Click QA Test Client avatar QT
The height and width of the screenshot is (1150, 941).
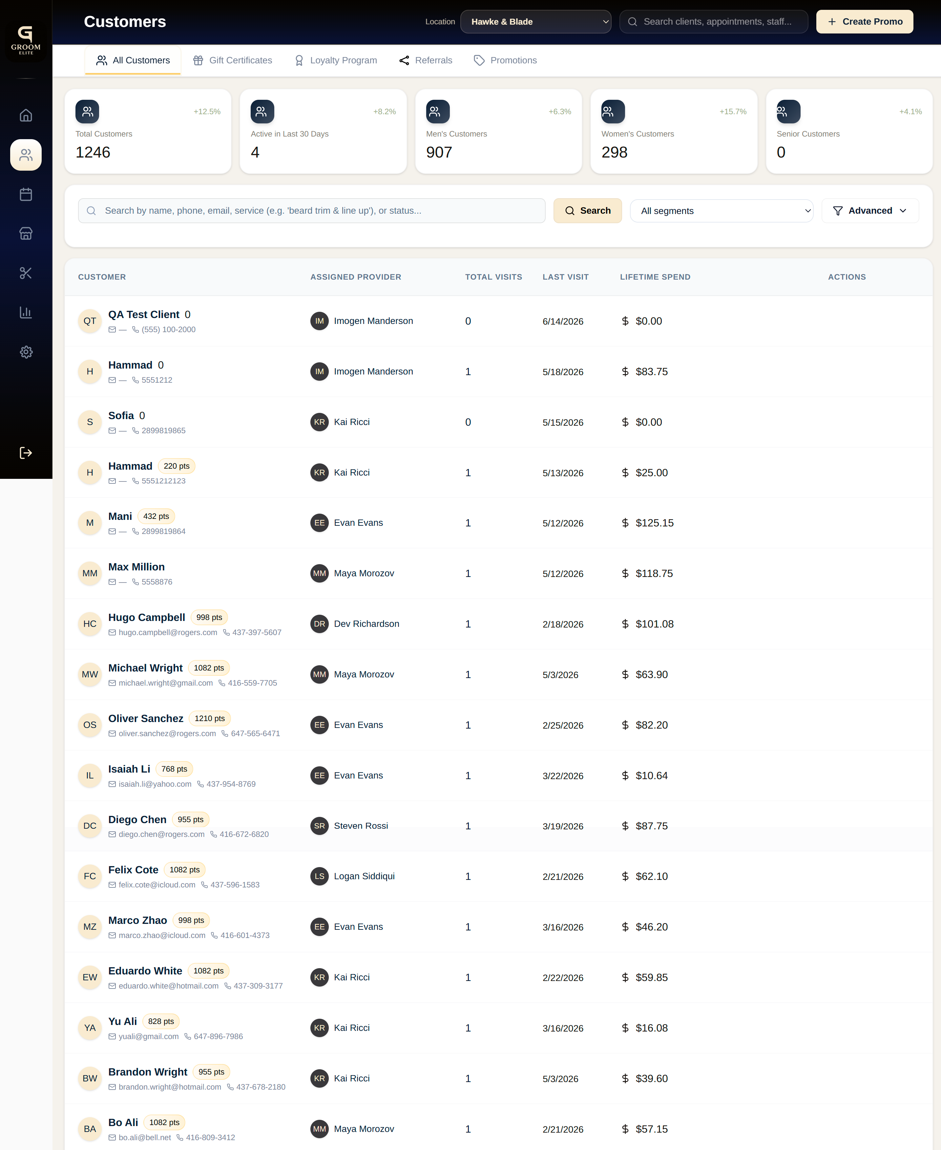point(90,321)
